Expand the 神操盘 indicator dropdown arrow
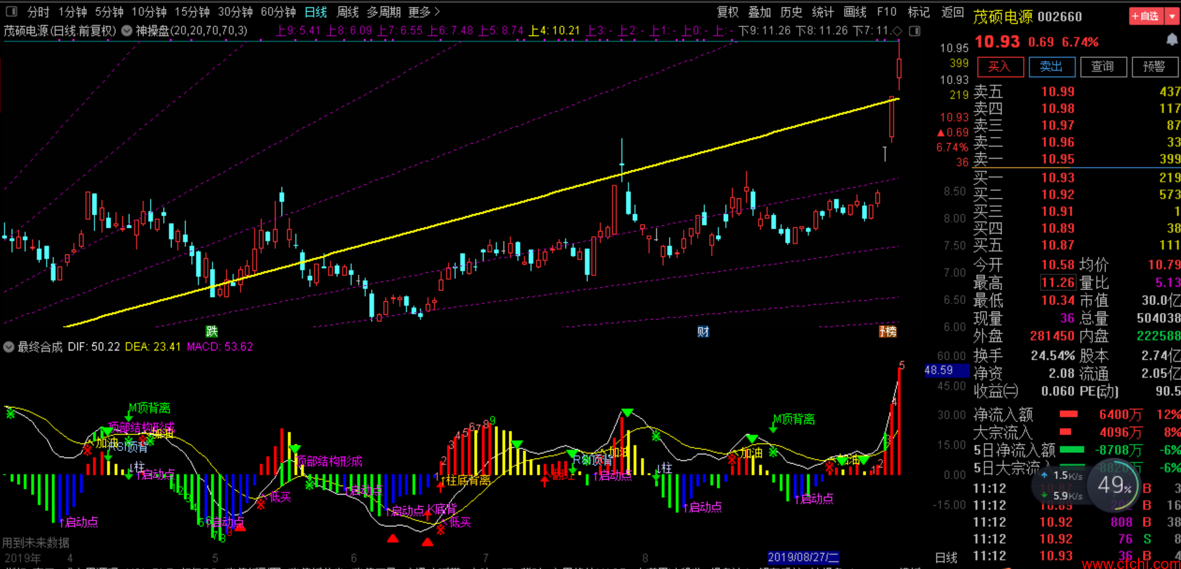Viewport: 1181px width, 569px height. tap(127, 31)
